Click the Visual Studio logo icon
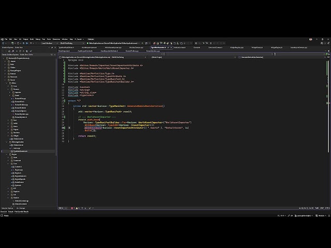Viewport: 331px width, 248px height. coord(2,39)
